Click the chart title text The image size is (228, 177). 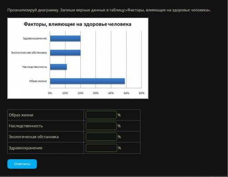78,24
